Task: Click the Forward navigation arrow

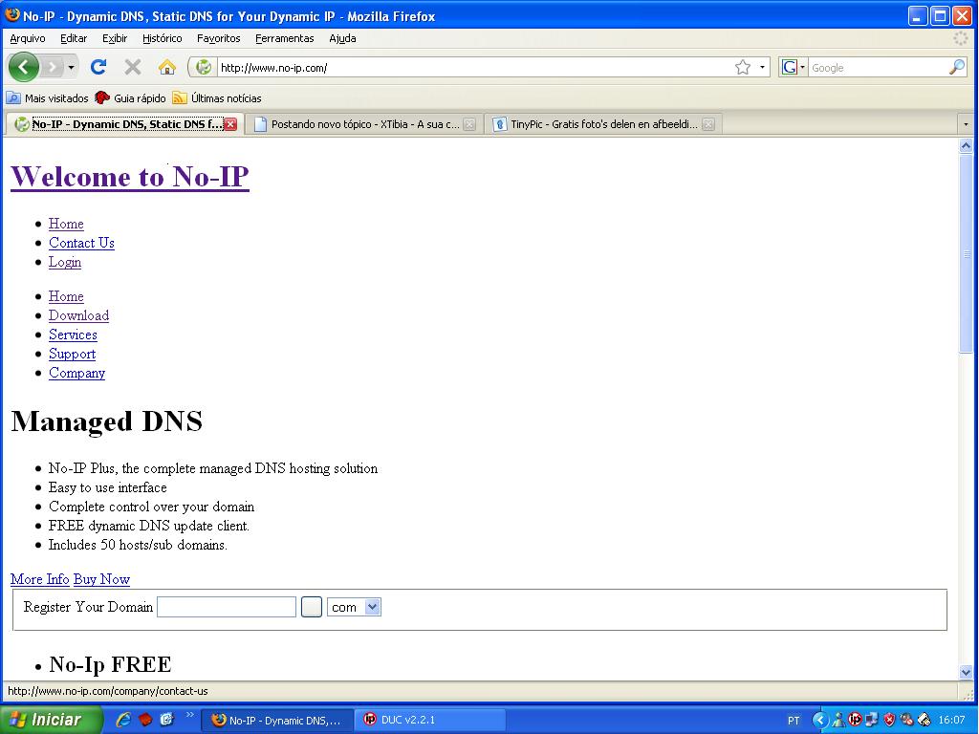Action: click(53, 67)
